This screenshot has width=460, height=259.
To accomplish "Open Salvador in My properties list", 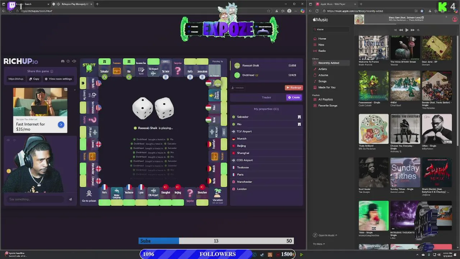I will [x=266, y=117].
